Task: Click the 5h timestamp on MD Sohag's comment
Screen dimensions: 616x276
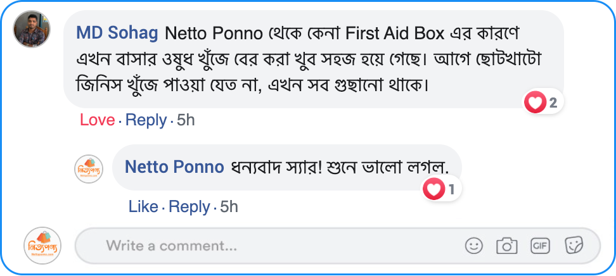Action: coord(186,120)
